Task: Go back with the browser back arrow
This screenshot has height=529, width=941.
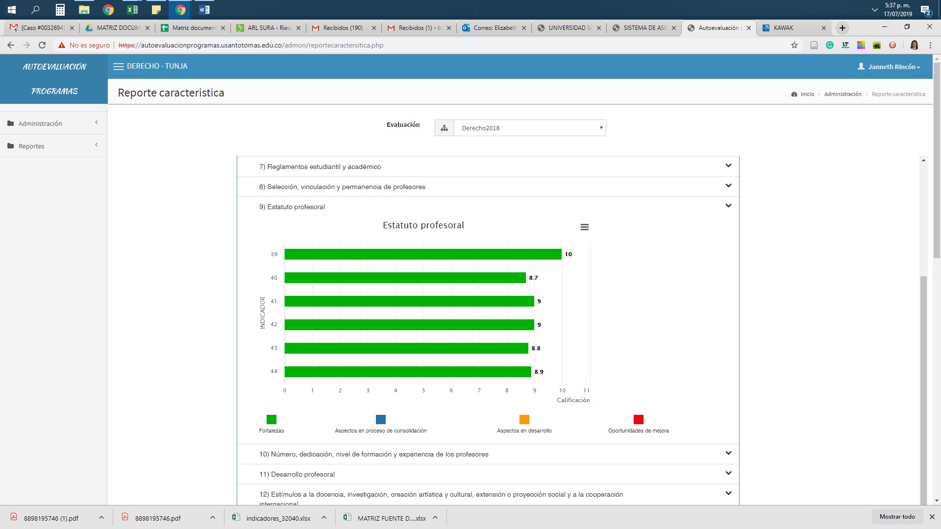Action: pos(11,45)
